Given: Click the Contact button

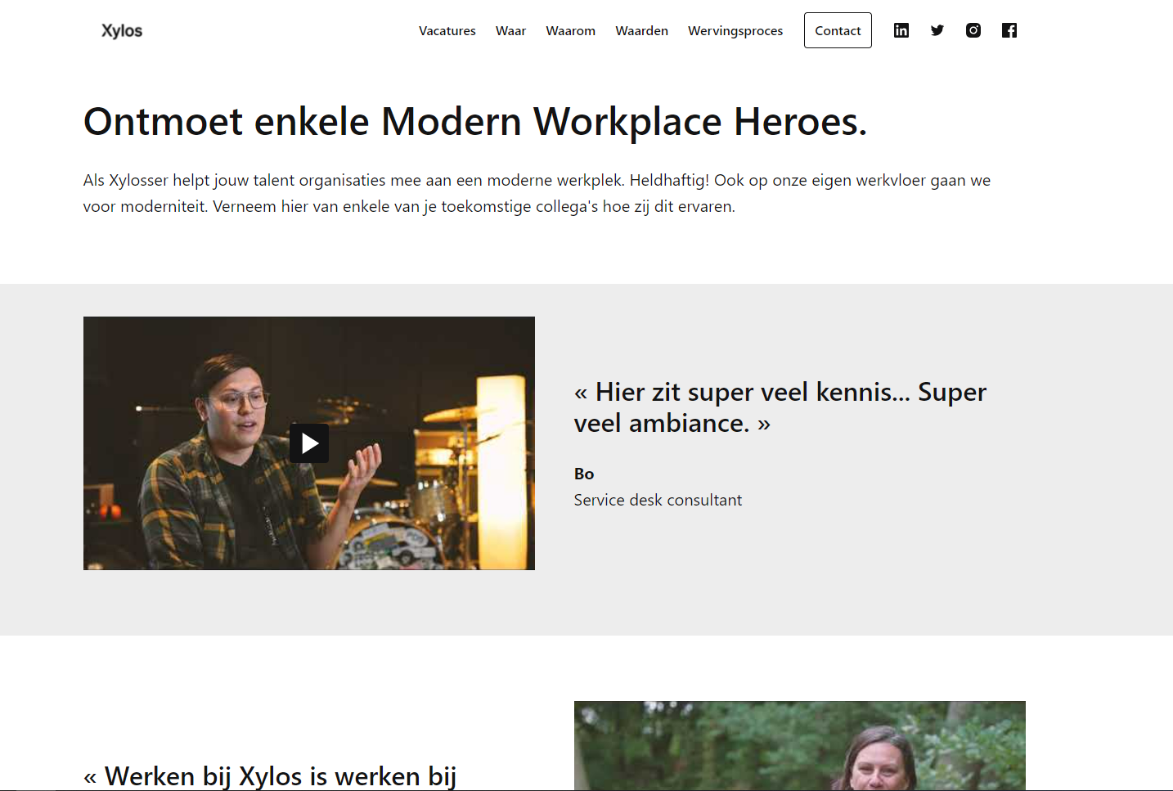Looking at the screenshot, I should [x=837, y=30].
